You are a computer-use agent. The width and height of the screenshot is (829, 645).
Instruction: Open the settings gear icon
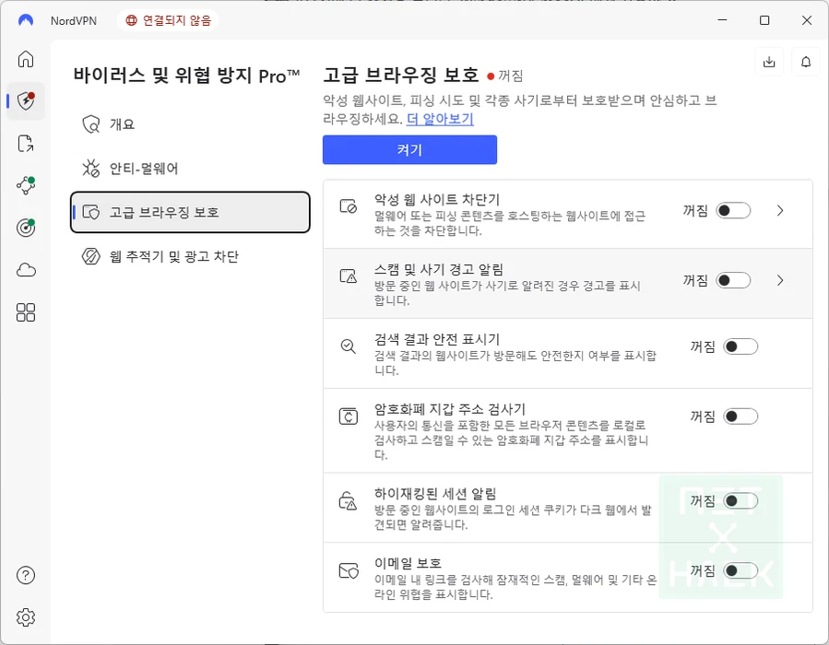(x=26, y=616)
